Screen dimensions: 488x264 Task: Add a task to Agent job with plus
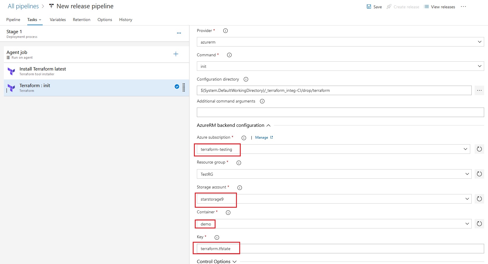(x=176, y=54)
